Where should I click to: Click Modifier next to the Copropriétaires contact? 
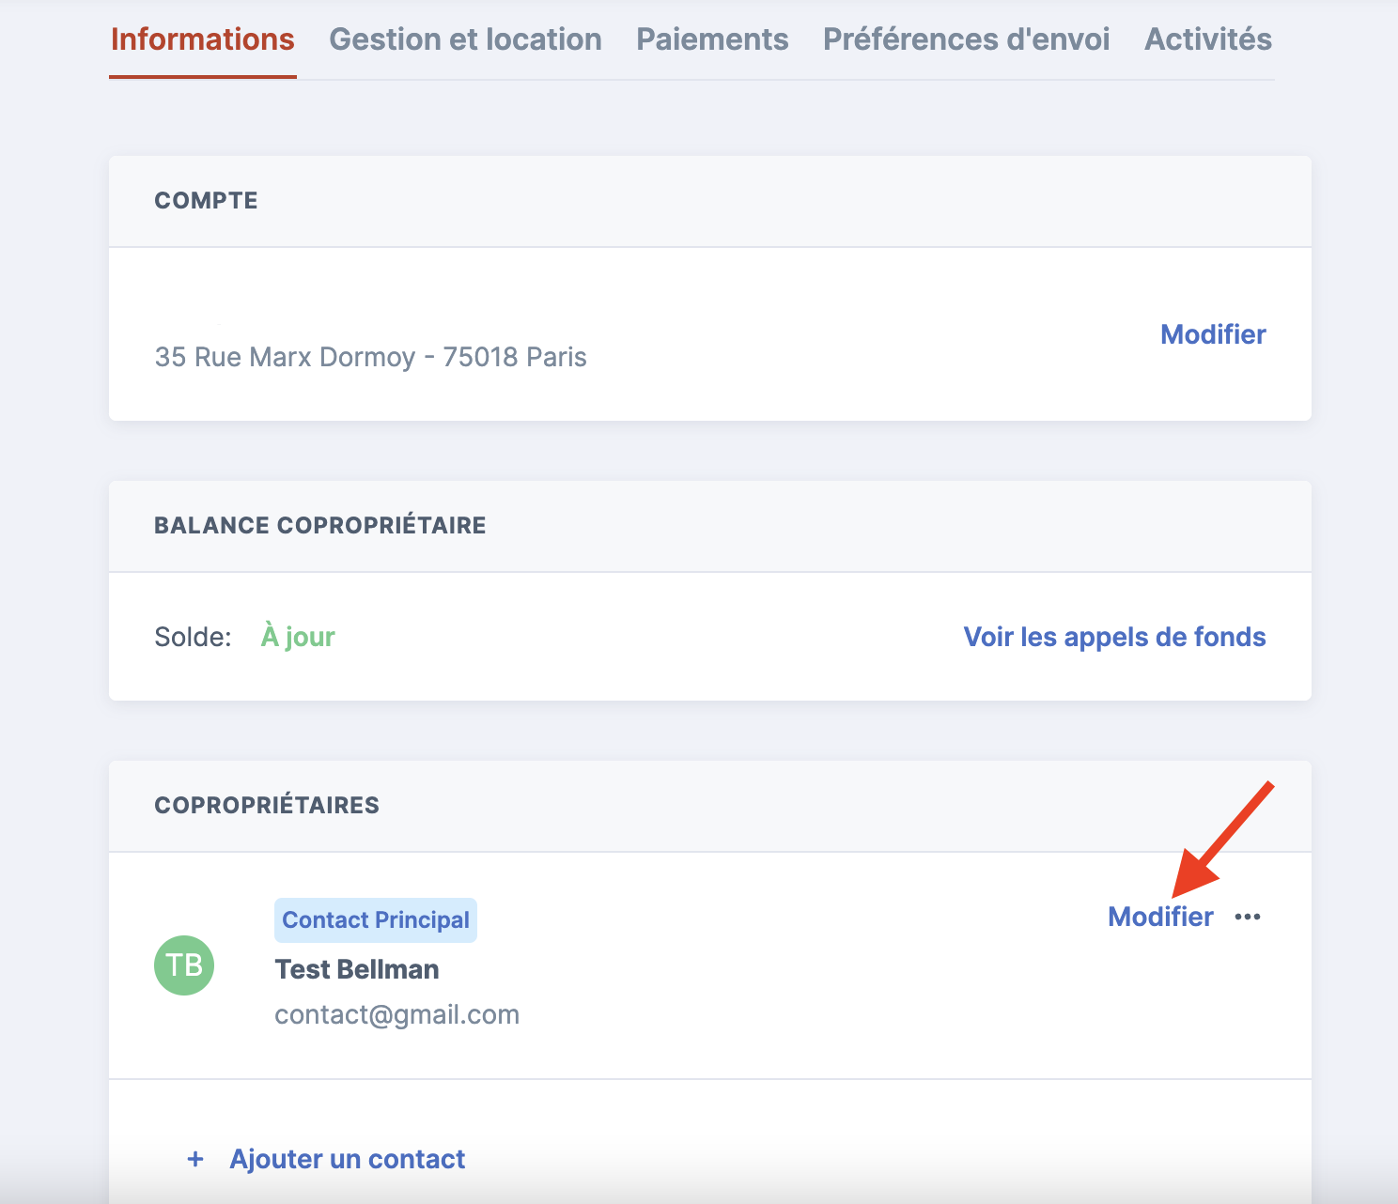1160,917
